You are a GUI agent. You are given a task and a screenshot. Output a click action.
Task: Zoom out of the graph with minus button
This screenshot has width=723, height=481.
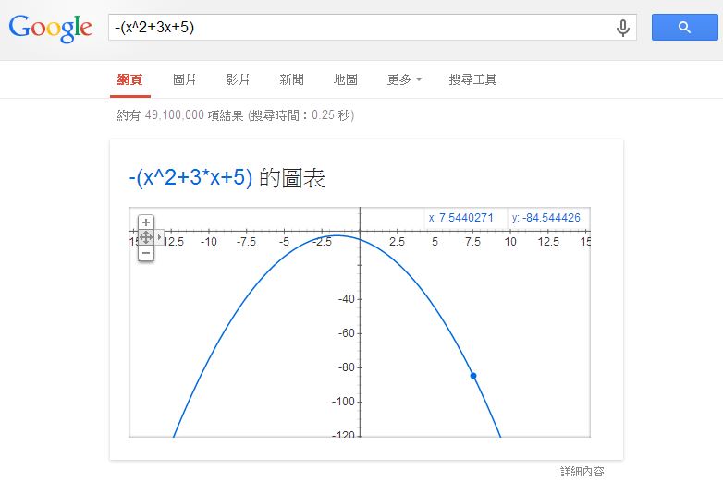(145, 253)
